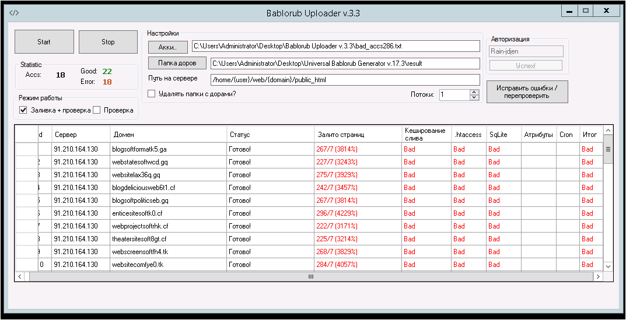Click the code brackets icon in title bar
This screenshot has width=626, height=320.
point(13,13)
